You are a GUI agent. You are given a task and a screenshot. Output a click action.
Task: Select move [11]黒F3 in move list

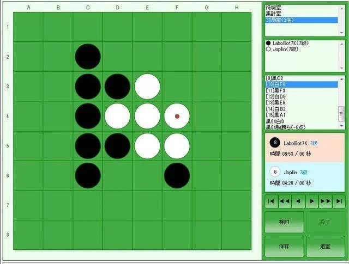tap(302, 90)
